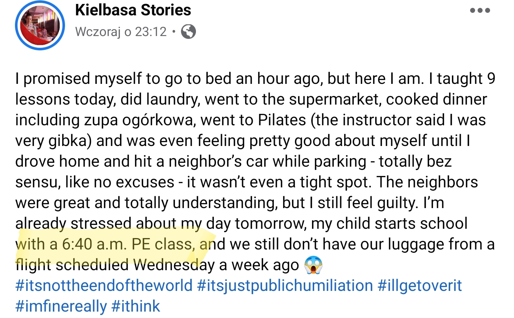
Task: Click the 'Wczoraj o 23:12' timestamp
Action: (121, 32)
